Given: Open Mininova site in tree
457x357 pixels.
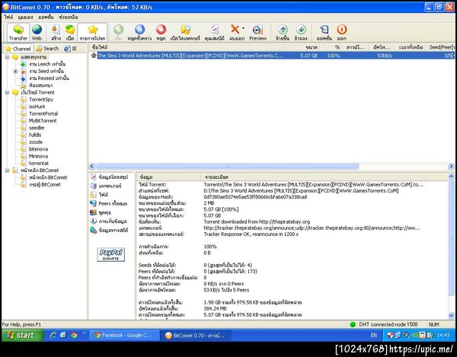Looking at the screenshot, I should 39,156.
